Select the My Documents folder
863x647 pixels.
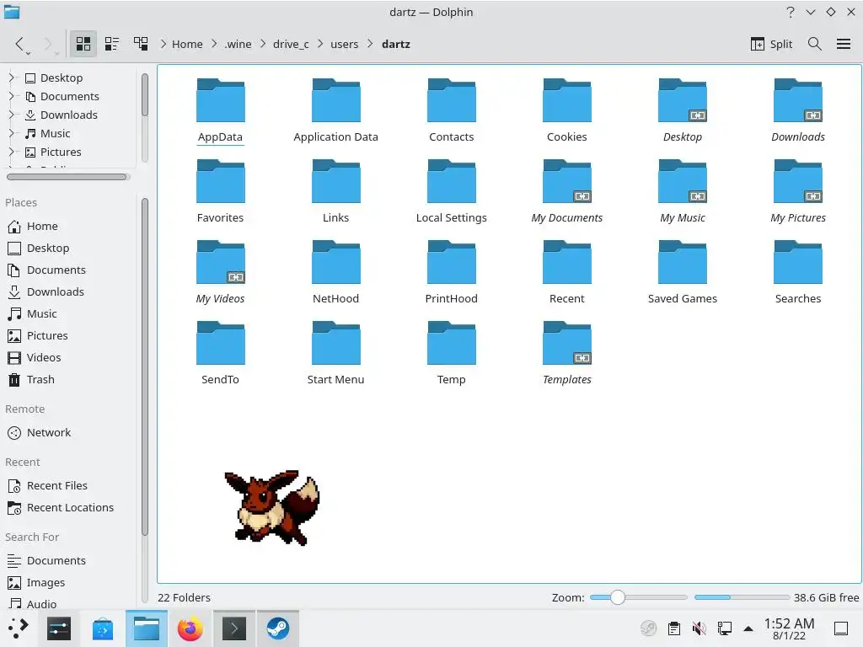(567, 191)
